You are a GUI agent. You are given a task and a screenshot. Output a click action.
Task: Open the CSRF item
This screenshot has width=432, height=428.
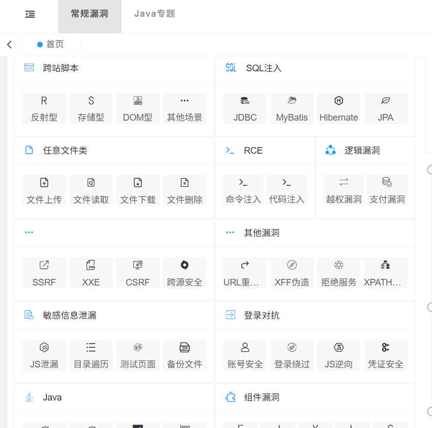138,273
